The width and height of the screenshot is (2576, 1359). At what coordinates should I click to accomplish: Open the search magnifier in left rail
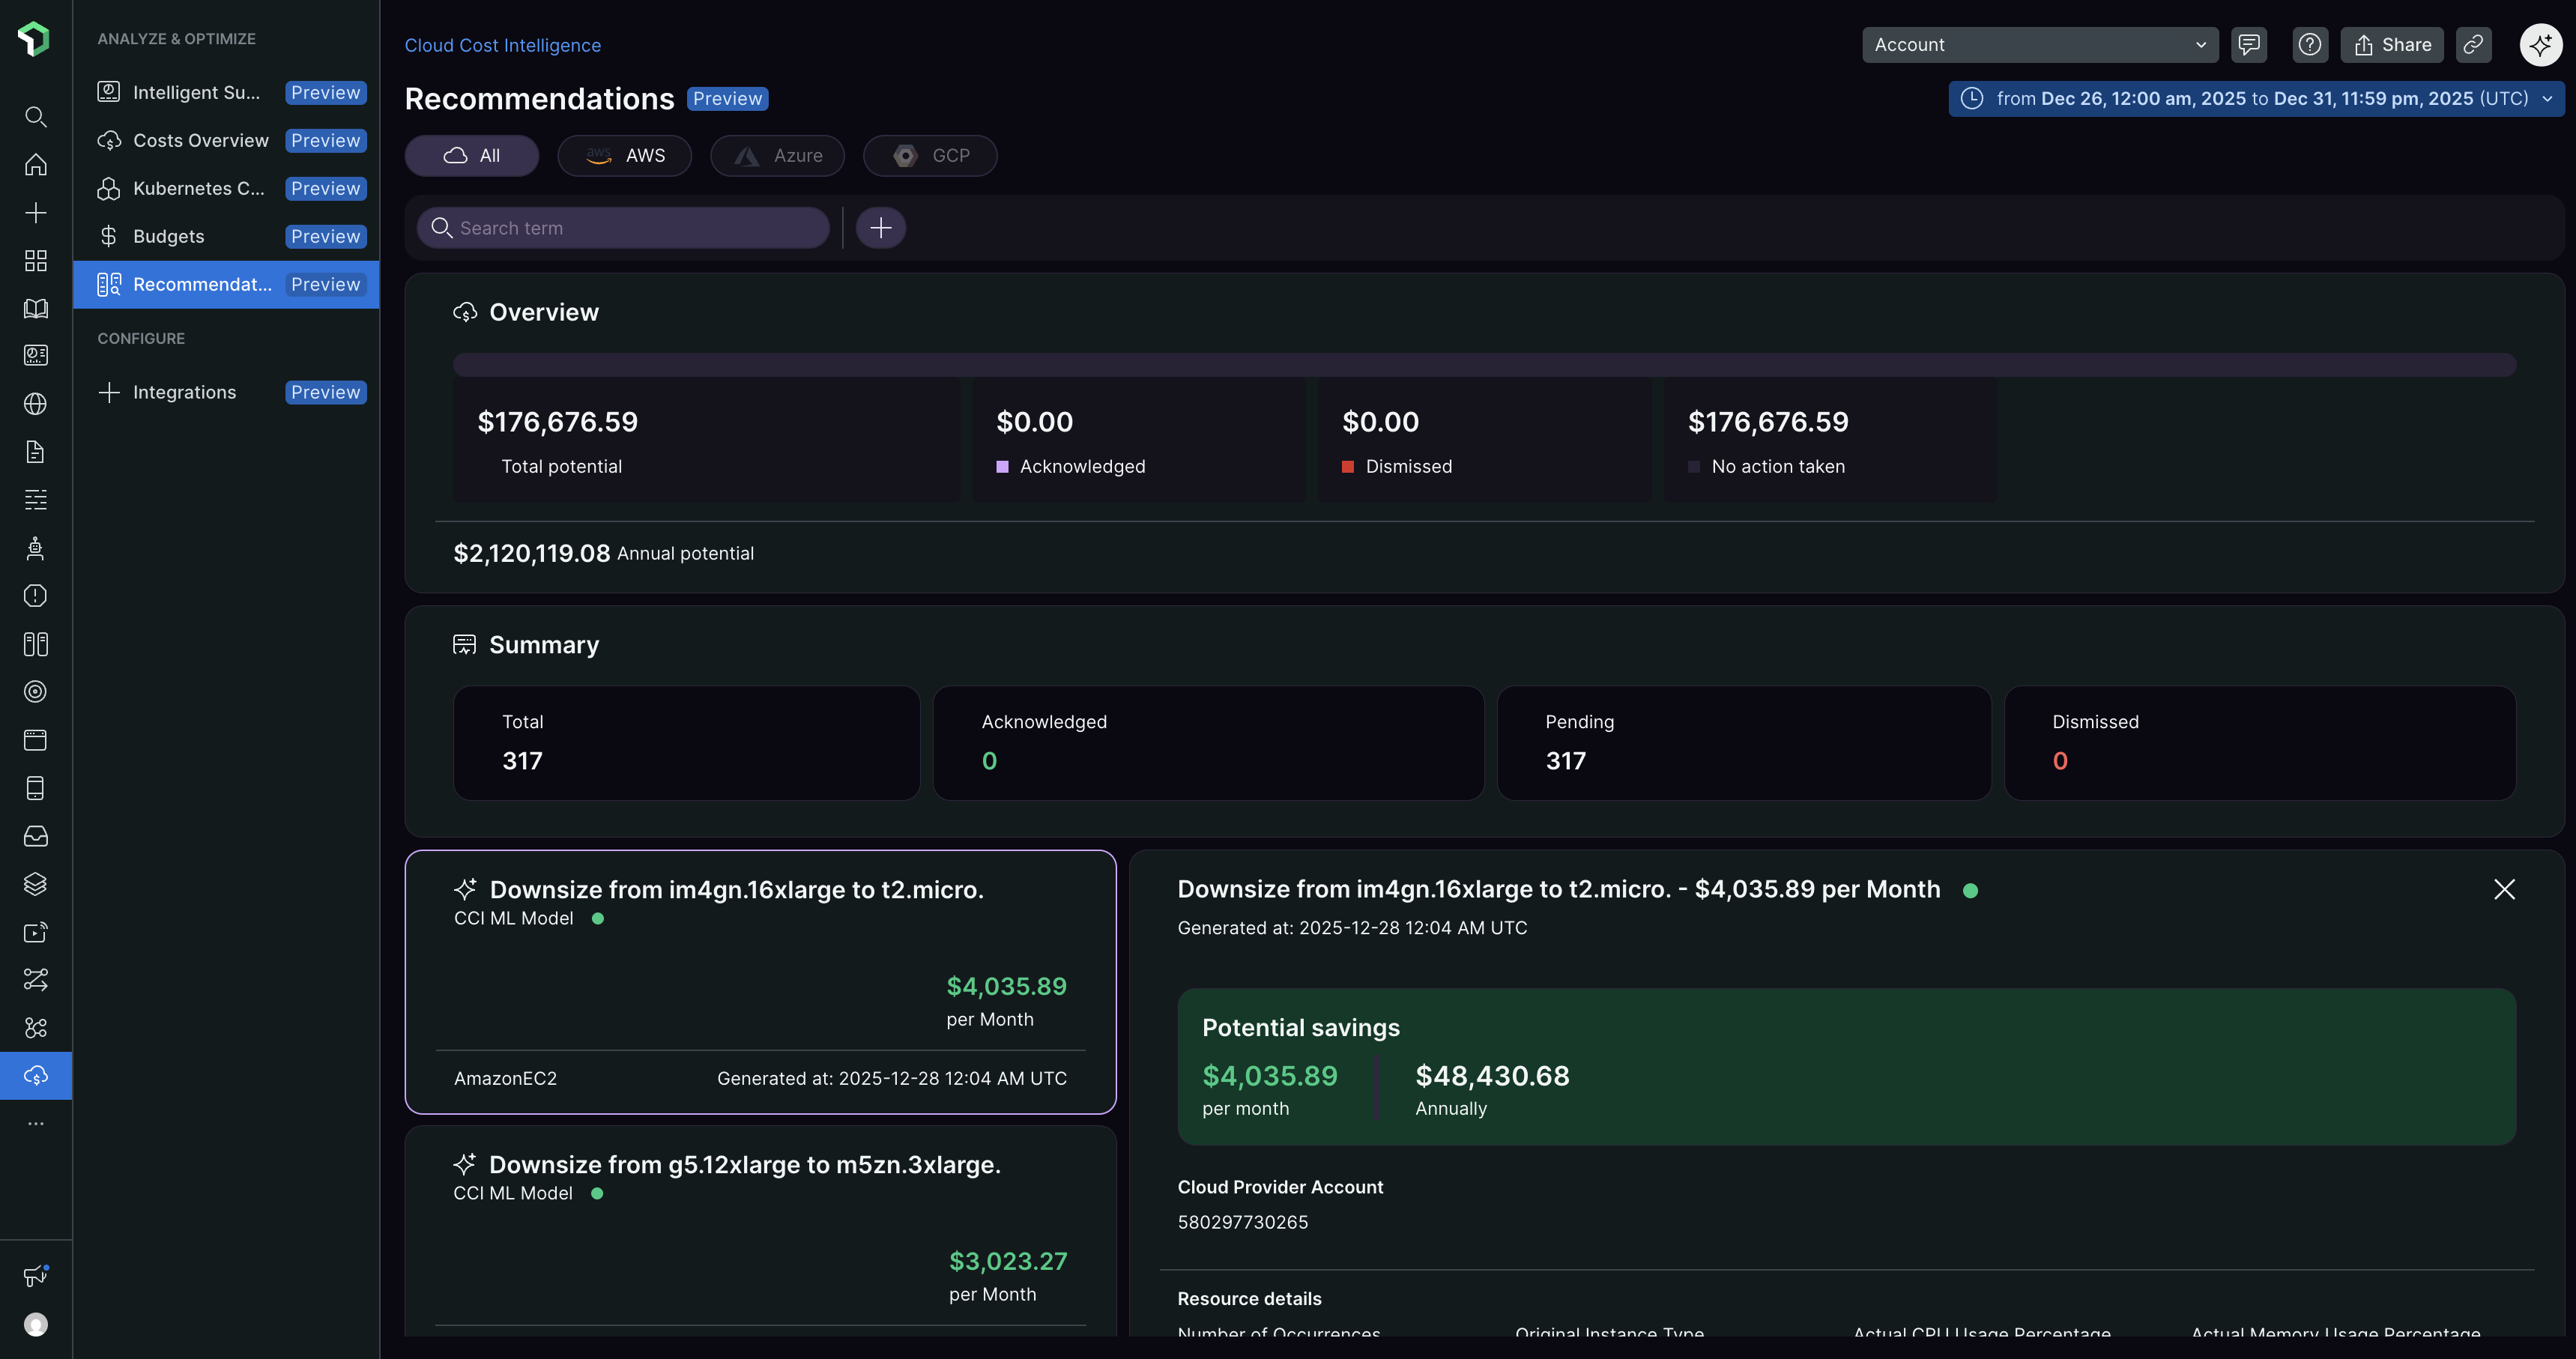click(x=35, y=117)
